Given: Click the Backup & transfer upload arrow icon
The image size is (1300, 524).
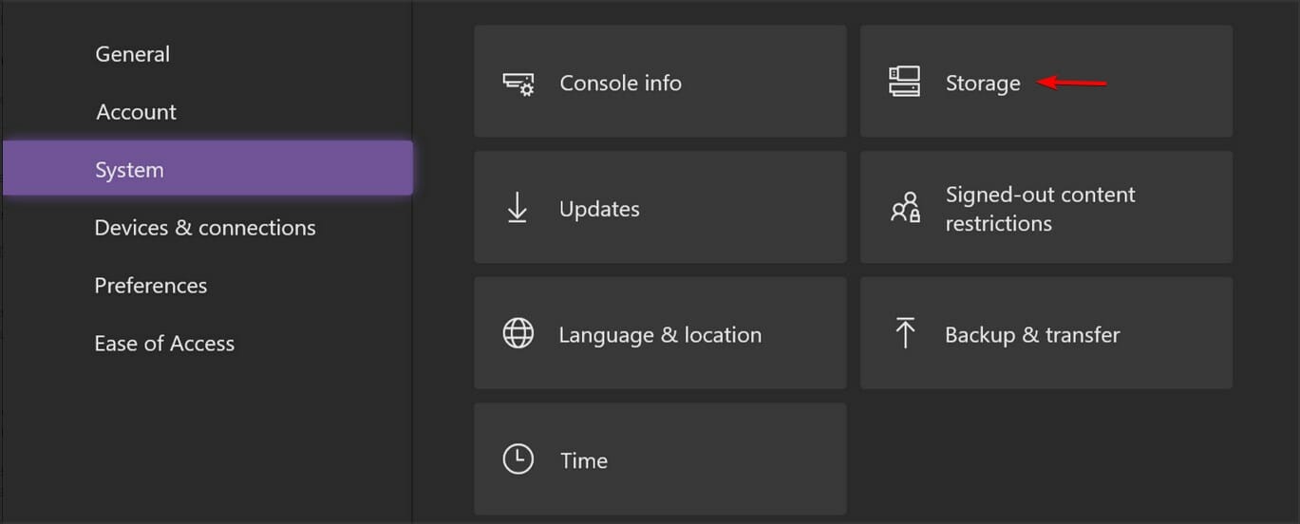Looking at the screenshot, I should 905,333.
